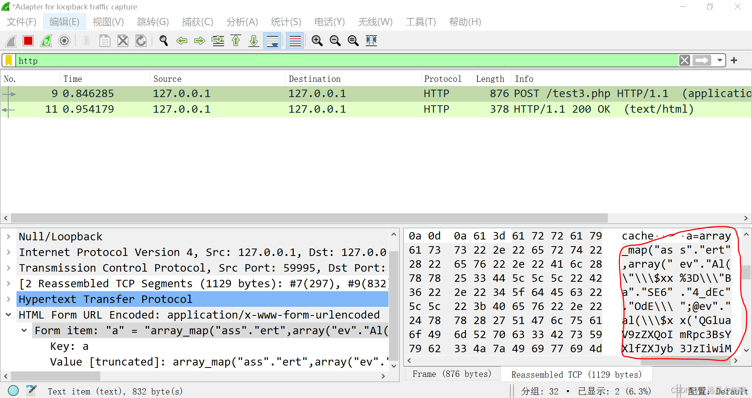The height and width of the screenshot is (398, 752).
Task: Toggle auto-scroll during live capture
Action: pyautogui.click(x=272, y=41)
